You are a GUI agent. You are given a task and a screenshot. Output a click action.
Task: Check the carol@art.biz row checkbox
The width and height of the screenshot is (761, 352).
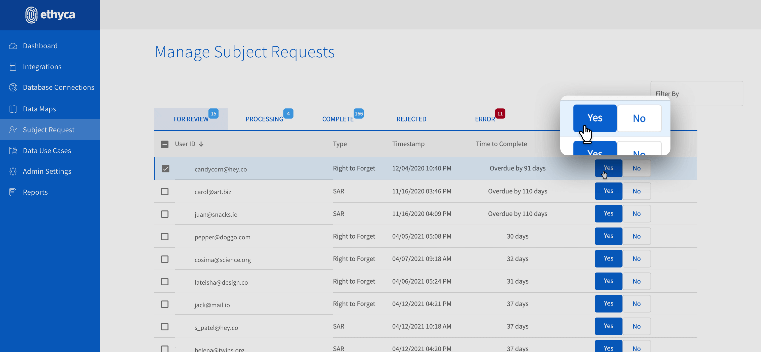(x=165, y=192)
